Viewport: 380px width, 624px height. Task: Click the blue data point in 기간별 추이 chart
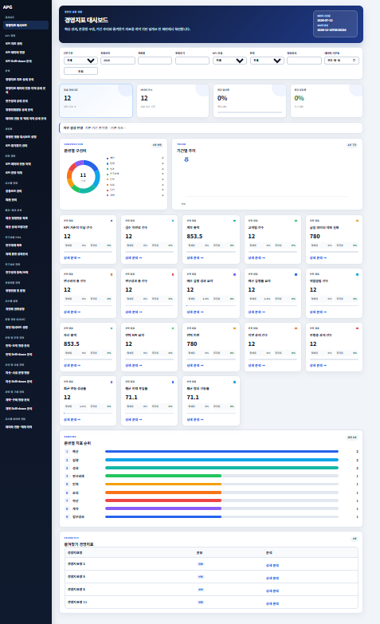coord(186,159)
